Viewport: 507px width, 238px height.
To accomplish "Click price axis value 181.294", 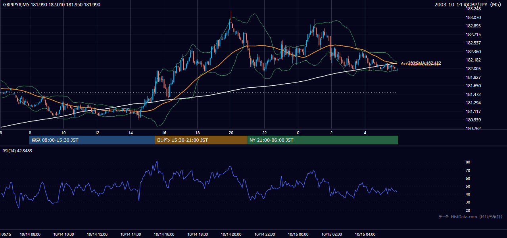I will click(474, 103).
